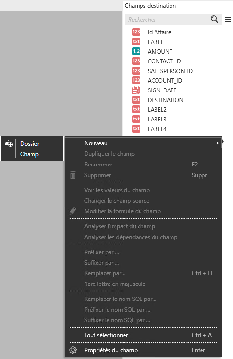Select the CONTACT_ID field

(164, 61)
